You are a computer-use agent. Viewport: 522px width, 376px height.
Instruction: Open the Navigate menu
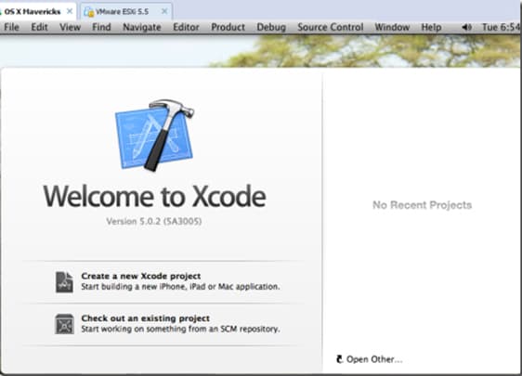[x=142, y=27]
